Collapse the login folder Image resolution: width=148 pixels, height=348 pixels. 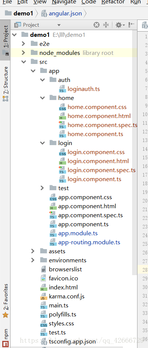pyautogui.click(x=42, y=143)
